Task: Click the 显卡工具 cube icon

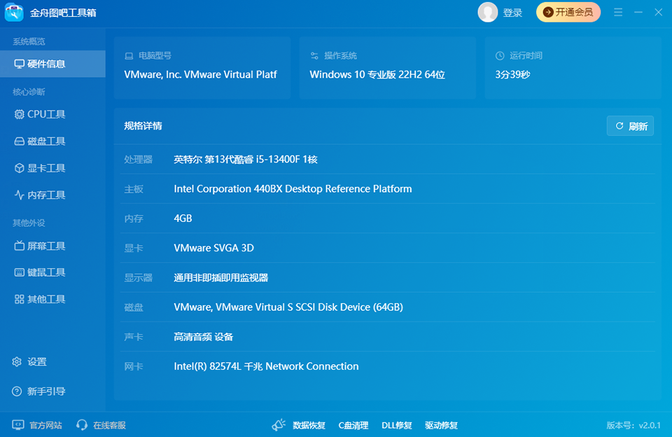Action: point(20,168)
